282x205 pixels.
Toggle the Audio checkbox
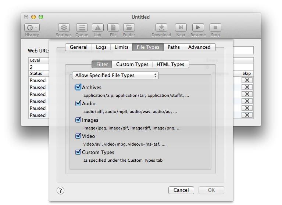point(78,103)
